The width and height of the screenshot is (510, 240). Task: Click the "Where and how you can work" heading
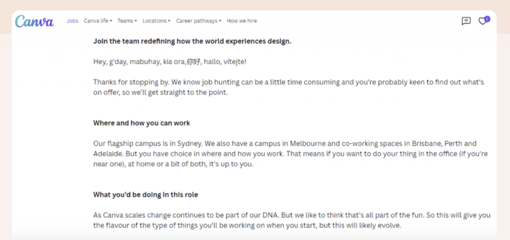[x=141, y=123]
